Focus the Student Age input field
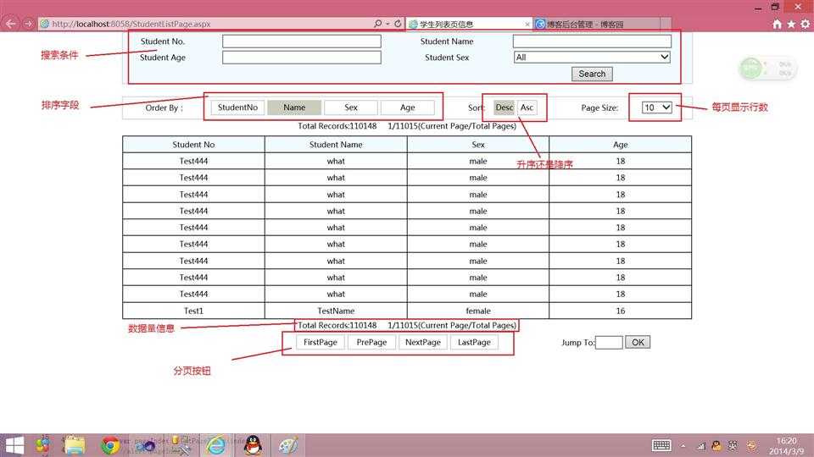 tap(302, 57)
